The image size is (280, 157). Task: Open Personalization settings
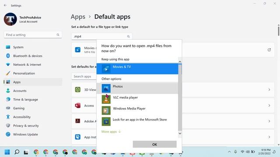(x=33, y=73)
